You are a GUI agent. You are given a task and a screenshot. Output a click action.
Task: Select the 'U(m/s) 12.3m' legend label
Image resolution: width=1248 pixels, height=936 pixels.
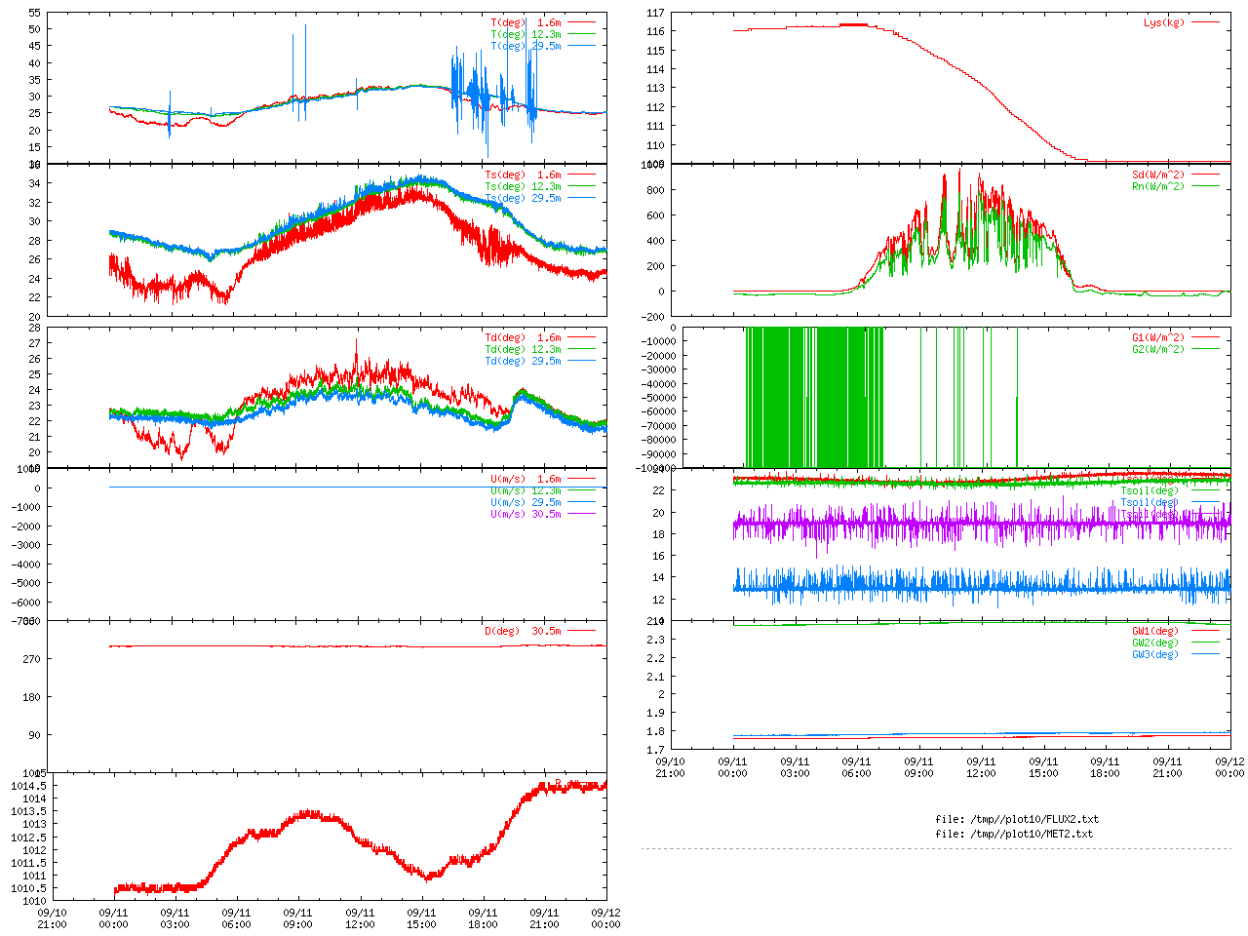(x=526, y=491)
